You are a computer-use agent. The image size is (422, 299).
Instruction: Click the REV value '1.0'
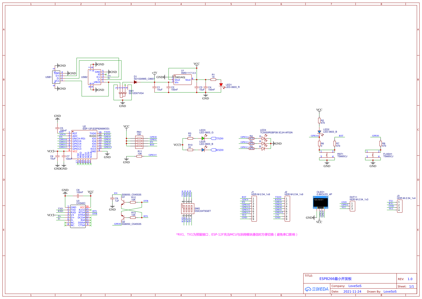click(x=410, y=279)
